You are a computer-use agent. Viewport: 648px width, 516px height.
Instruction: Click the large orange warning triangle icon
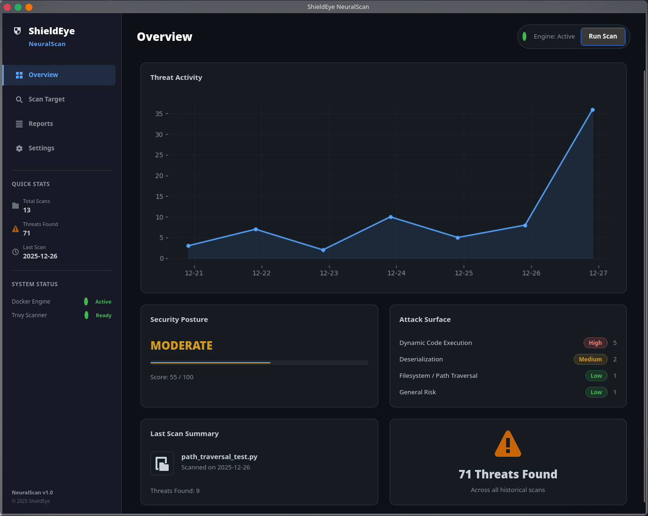(508, 444)
